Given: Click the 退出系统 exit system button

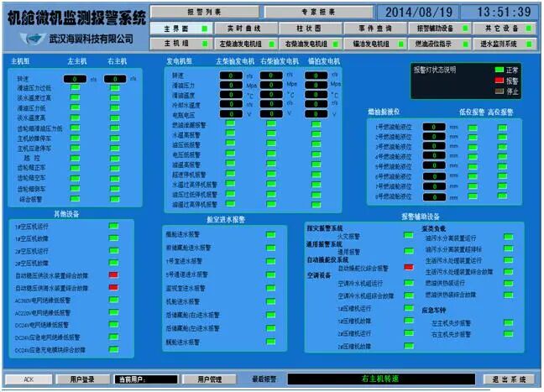Looking at the screenshot, I should [510, 379].
